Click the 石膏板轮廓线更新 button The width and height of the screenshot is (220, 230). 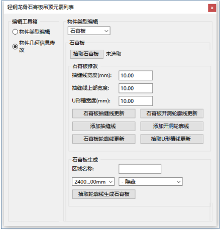(103, 139)
